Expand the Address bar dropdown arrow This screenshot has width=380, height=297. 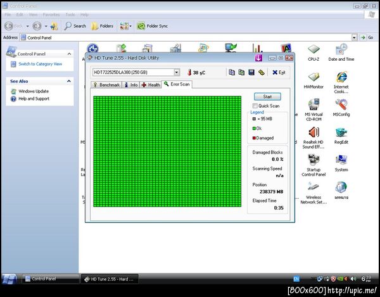[354, 37]
